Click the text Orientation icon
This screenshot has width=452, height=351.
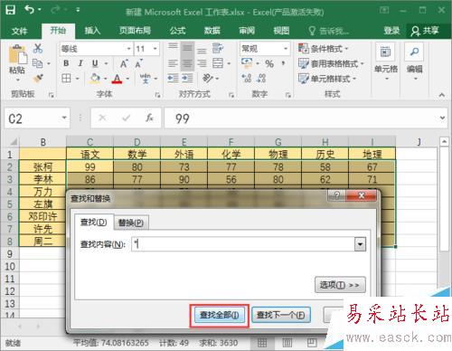208,79
